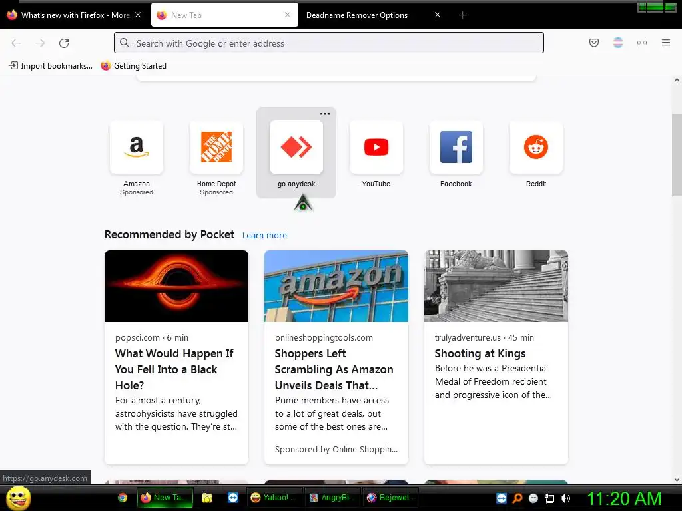
Task: Click the scrollbar up arrow
Action: point(677,80)
